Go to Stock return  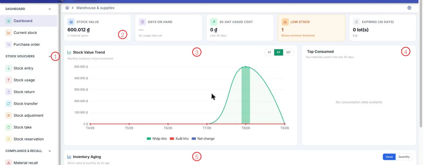tap(28, 92)
